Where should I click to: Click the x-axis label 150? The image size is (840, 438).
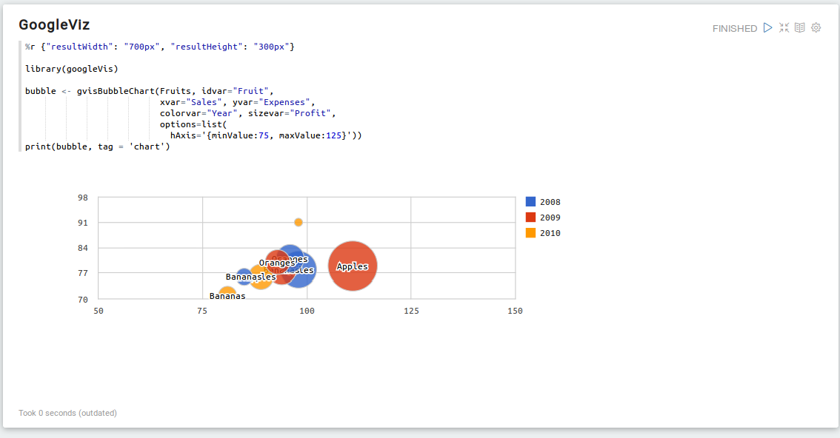click(x=515, y=311)
